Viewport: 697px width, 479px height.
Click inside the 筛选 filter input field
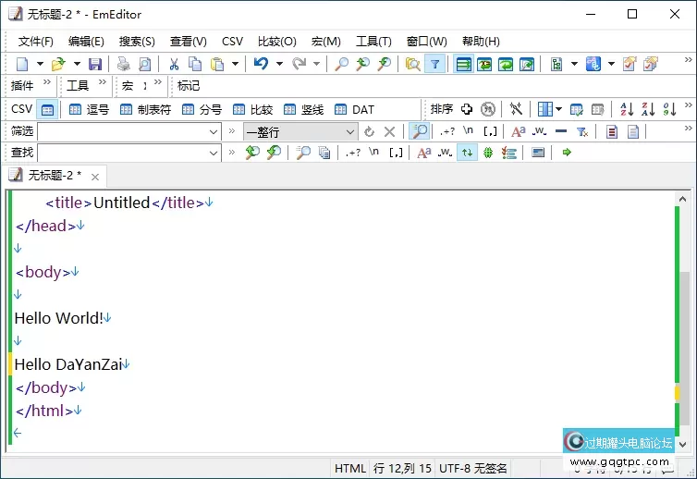(120, 131)
